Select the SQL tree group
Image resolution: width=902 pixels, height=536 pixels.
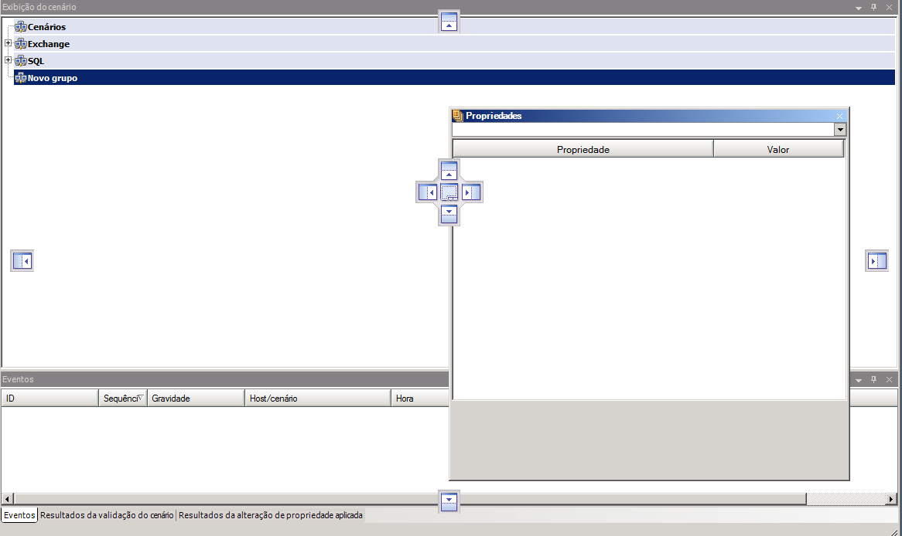[454, 61]
